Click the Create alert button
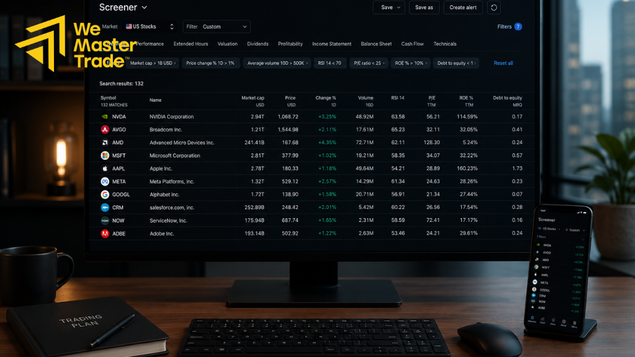The height and width of the screenshot is (357, 635). [x=463, y=7]
